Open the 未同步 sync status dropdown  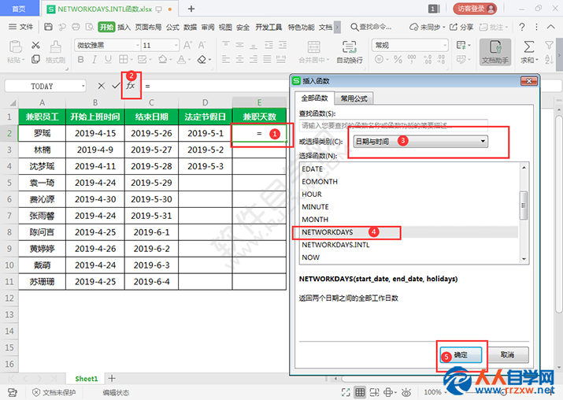428,27
